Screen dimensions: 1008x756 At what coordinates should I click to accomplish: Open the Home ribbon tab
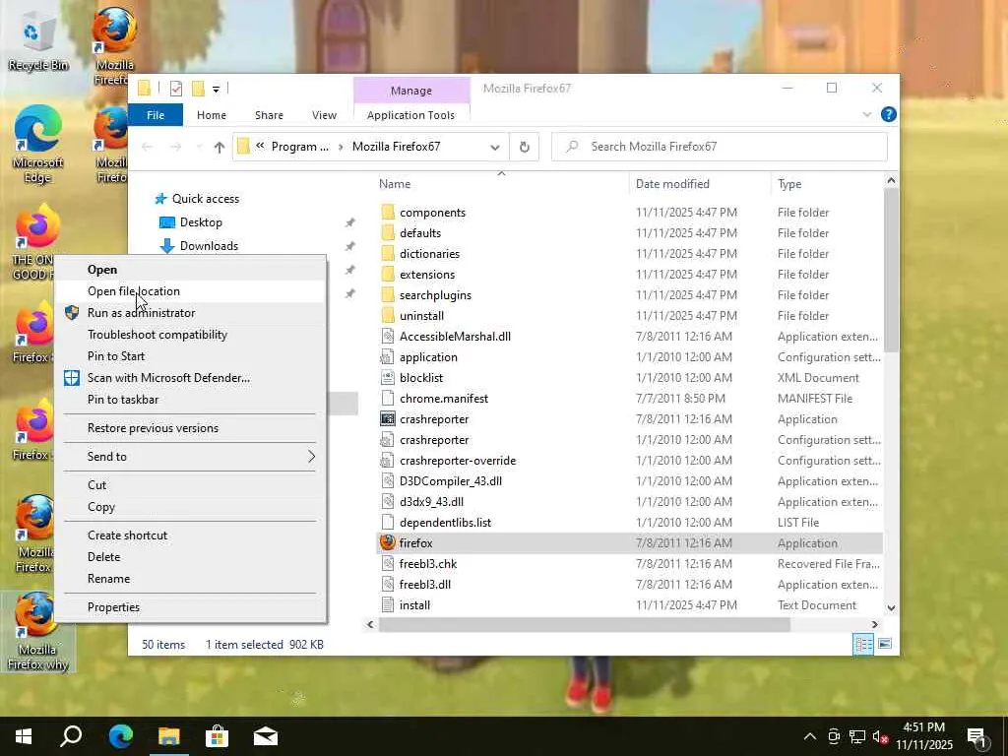212,115
